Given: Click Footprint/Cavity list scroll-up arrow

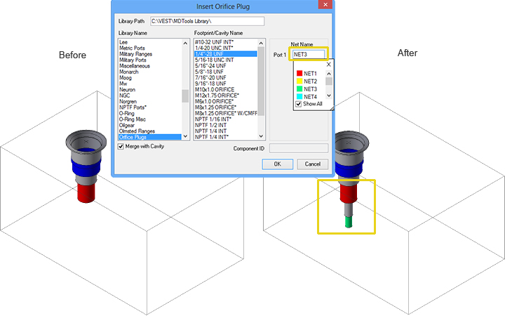Looking at the screenshot, I should pyautogui.click(x=262, y=43).
